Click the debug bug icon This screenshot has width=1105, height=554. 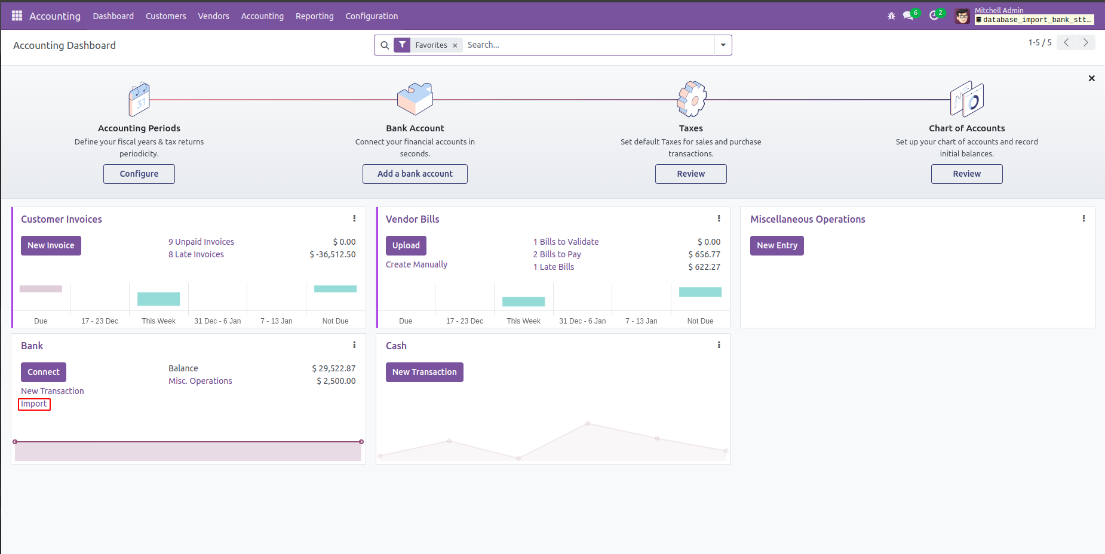point(891,16)
